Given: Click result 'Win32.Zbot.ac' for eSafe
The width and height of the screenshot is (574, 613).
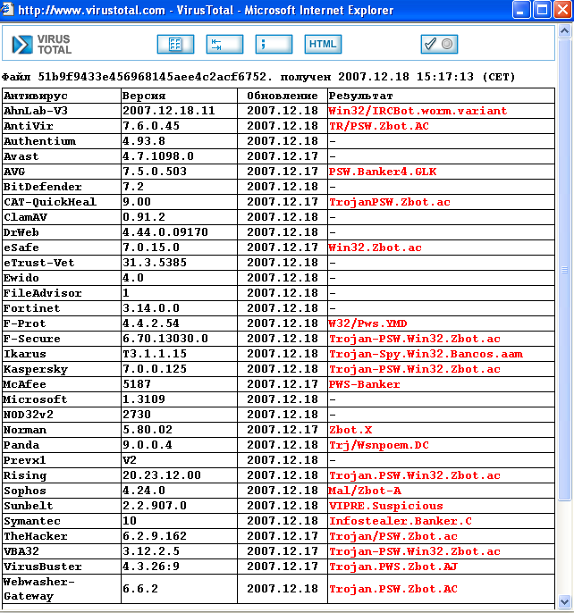Looking at the screenshot, I should [375, 248].
